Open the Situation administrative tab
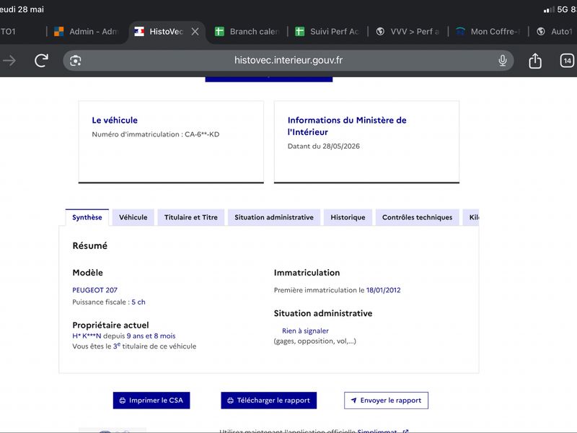 (274, 217)
